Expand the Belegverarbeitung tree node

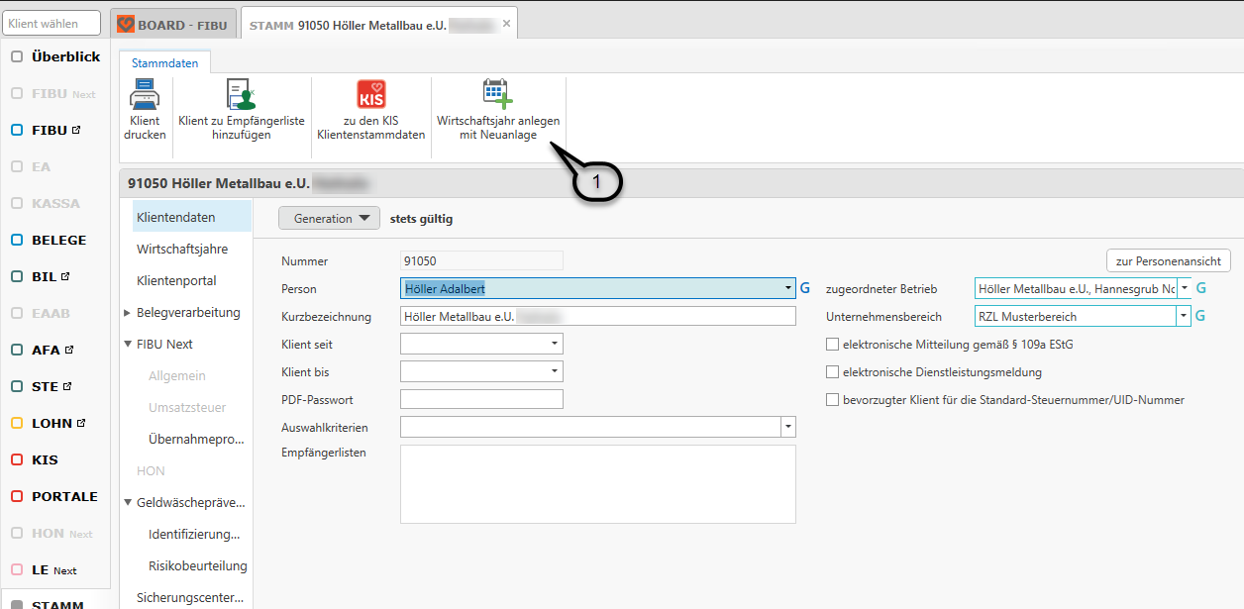pos(128,313)
